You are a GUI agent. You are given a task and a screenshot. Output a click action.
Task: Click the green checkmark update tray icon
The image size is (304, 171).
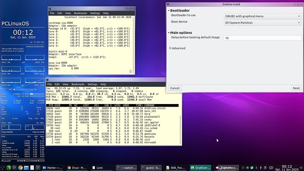pyautogui.click(x=252, y=168)
